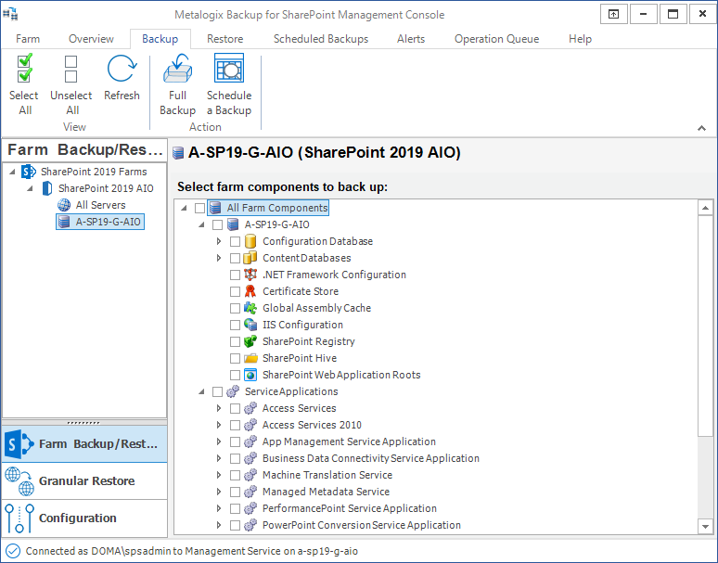This screenshot has width=718, height=563.
Task: Collapse the ribbon with the chevron
Action: click(x=701, y=128)
